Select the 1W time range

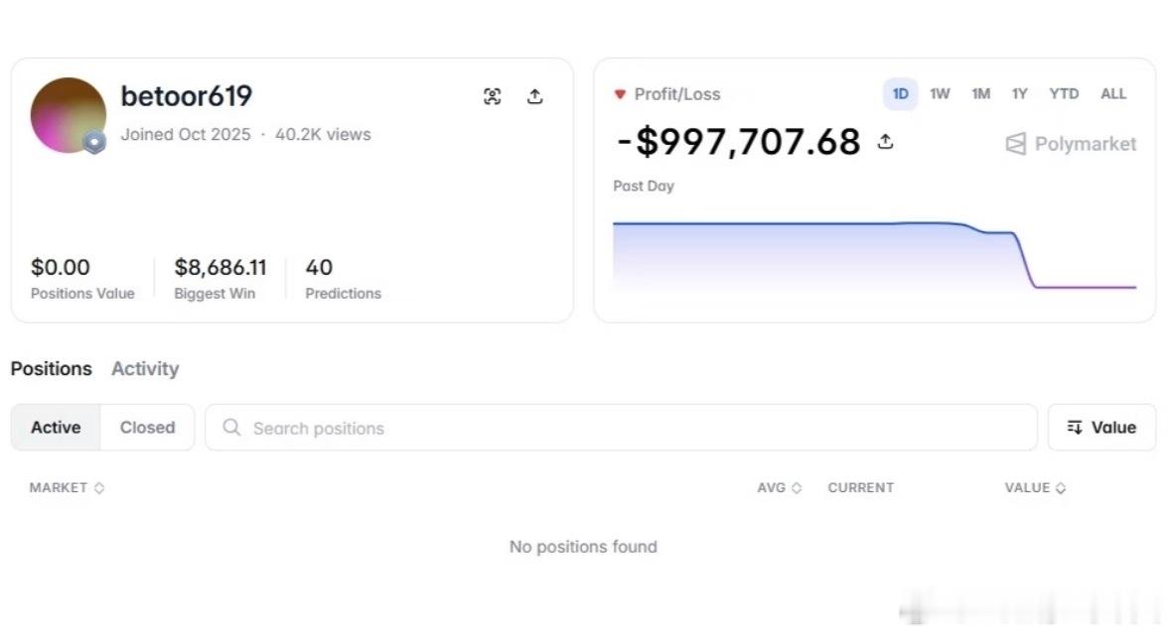[940, 94]
